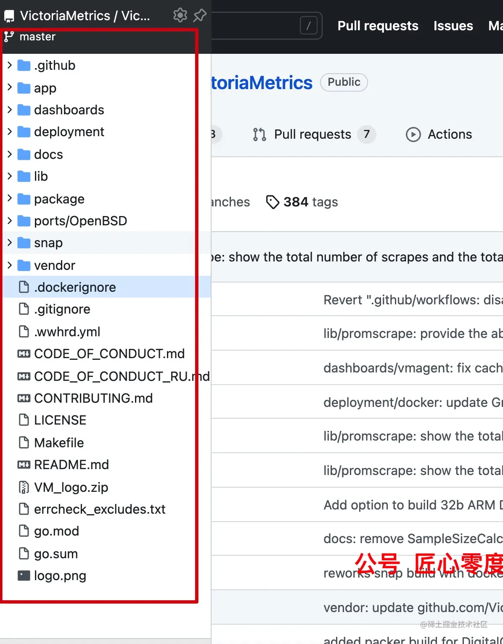Select go.mod in the file tree

tap(56, 531)
